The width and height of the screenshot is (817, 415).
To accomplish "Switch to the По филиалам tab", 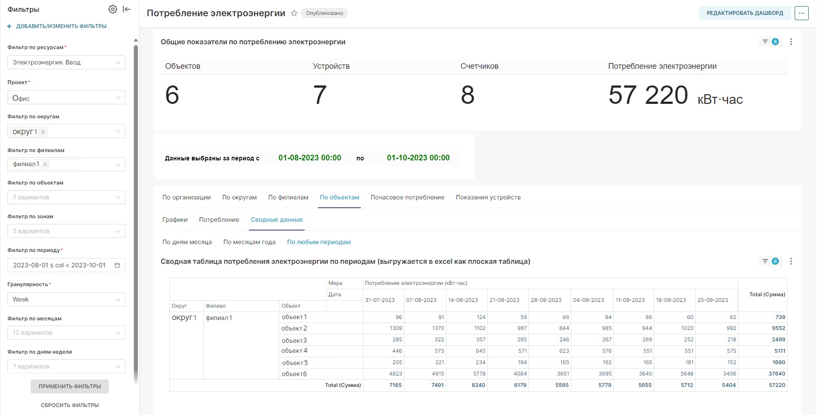I will click(288, 197).
